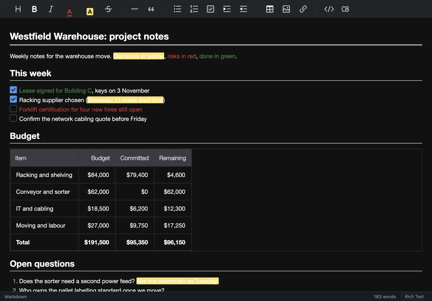Click the Budget section heading
432x301 pixels.
25,136
